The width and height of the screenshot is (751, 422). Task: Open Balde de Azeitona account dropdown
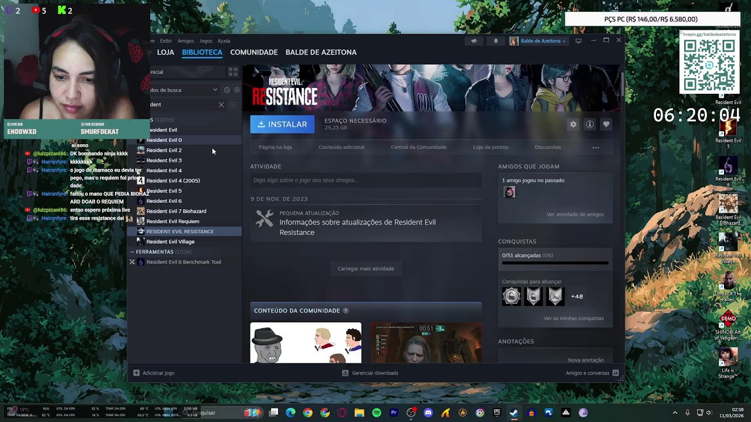[538, 41]
